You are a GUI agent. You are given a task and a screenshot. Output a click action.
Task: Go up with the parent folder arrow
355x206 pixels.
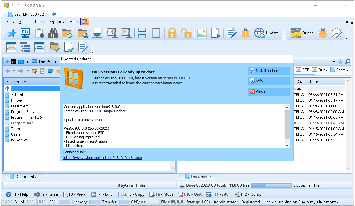[7, 89]
